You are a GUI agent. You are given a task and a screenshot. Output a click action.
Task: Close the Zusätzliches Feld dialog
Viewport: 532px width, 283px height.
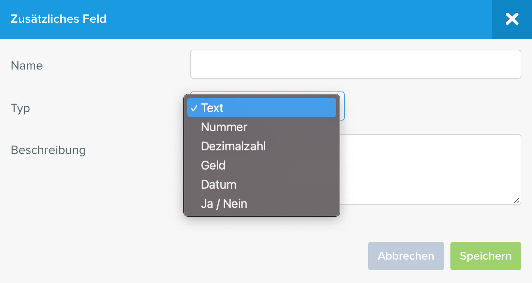point(512,19)
